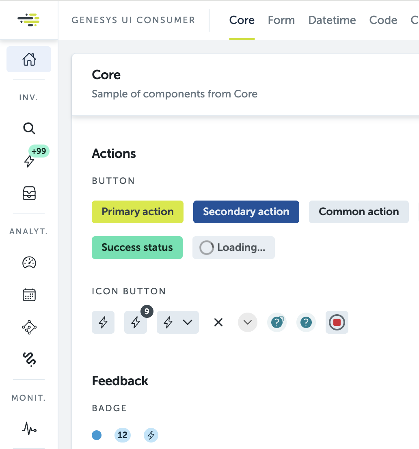The width and height of the screenshot is (419, 449).
Task: Click the sidebar lightning icon with +99 badge
Action: (29, 161)
